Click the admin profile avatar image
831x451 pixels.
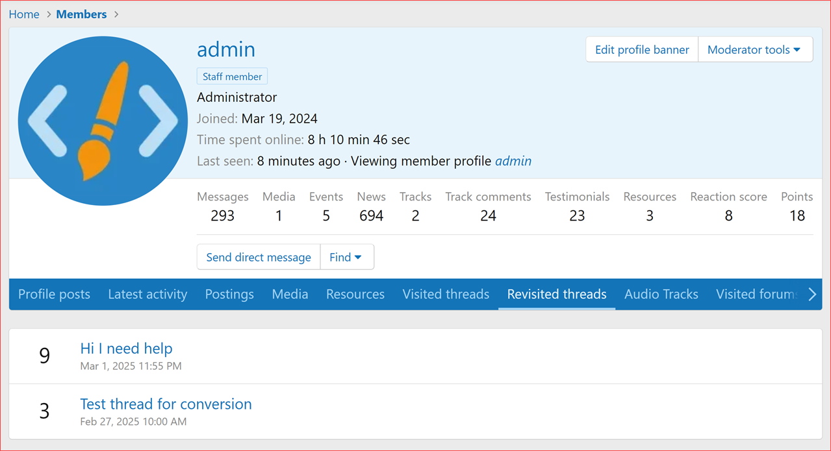point(103,121)
